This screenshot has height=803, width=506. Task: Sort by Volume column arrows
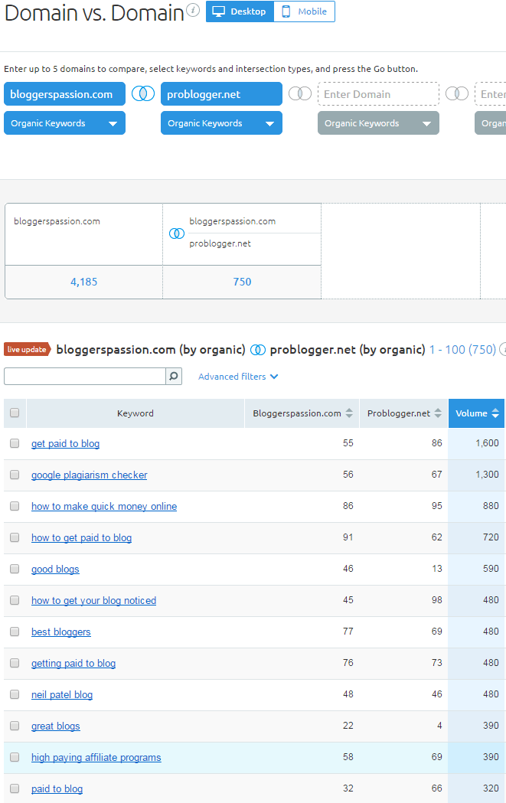(x=495, y=413)
